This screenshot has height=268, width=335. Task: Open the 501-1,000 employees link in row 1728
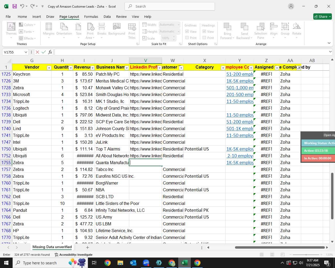click(x=240, y=88)
